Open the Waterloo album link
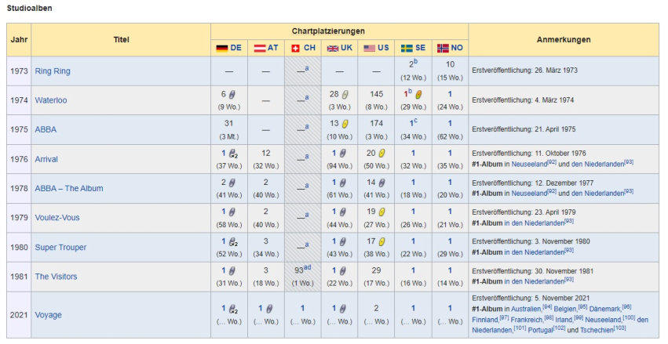Screen dimensions: 668x344 (x=51, y=100)
